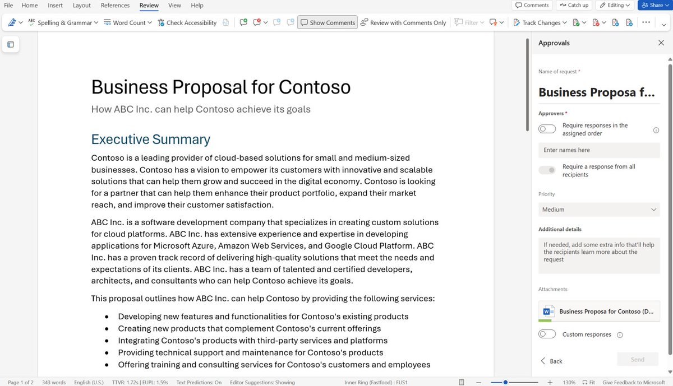Click Give Feedback to Microsoft
The image size is (673, 386).
634,382
